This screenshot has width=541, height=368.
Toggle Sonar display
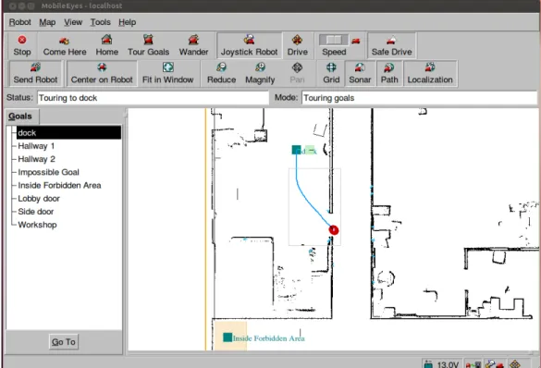click(360, 73)
